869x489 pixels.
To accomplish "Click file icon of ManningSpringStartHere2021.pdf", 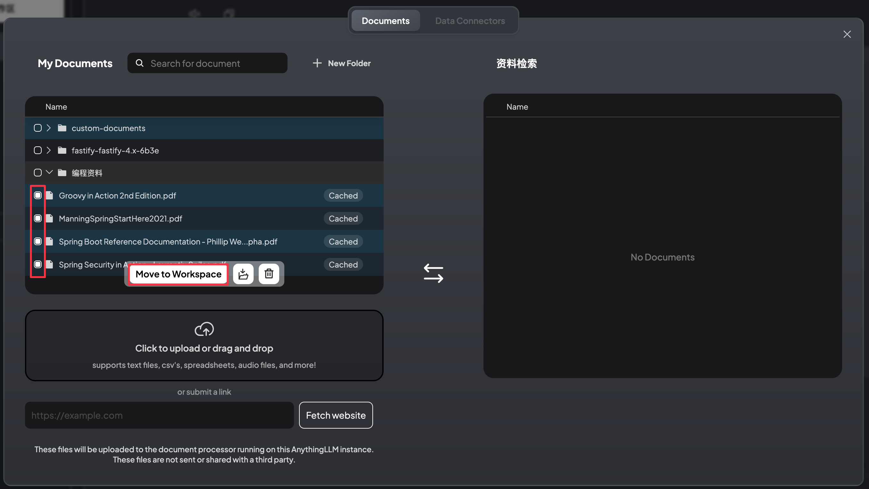I will (x=50, y=218).
